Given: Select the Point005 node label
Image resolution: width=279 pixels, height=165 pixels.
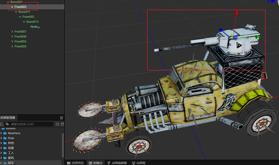Looking at the screenshot, I should pos(21,46).
